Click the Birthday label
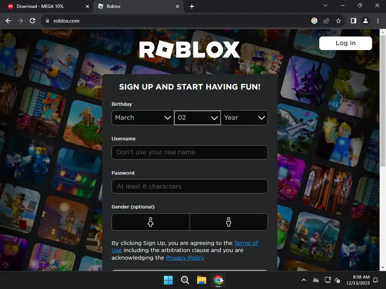This screenshot has height=289, width=386. point(122,104)
